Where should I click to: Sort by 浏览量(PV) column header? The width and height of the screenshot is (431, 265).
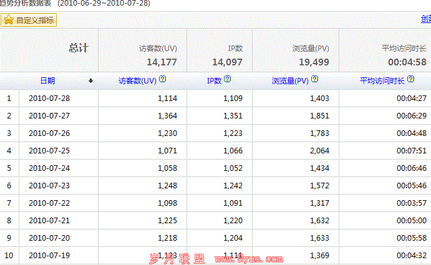[x=290, y=80]
